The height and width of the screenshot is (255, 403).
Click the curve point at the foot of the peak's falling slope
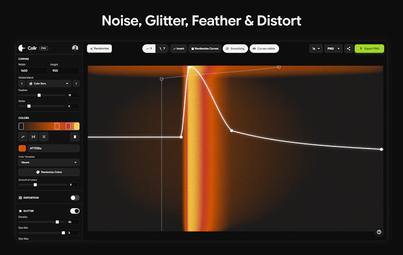pyautogui.click(x=232, y=131)
